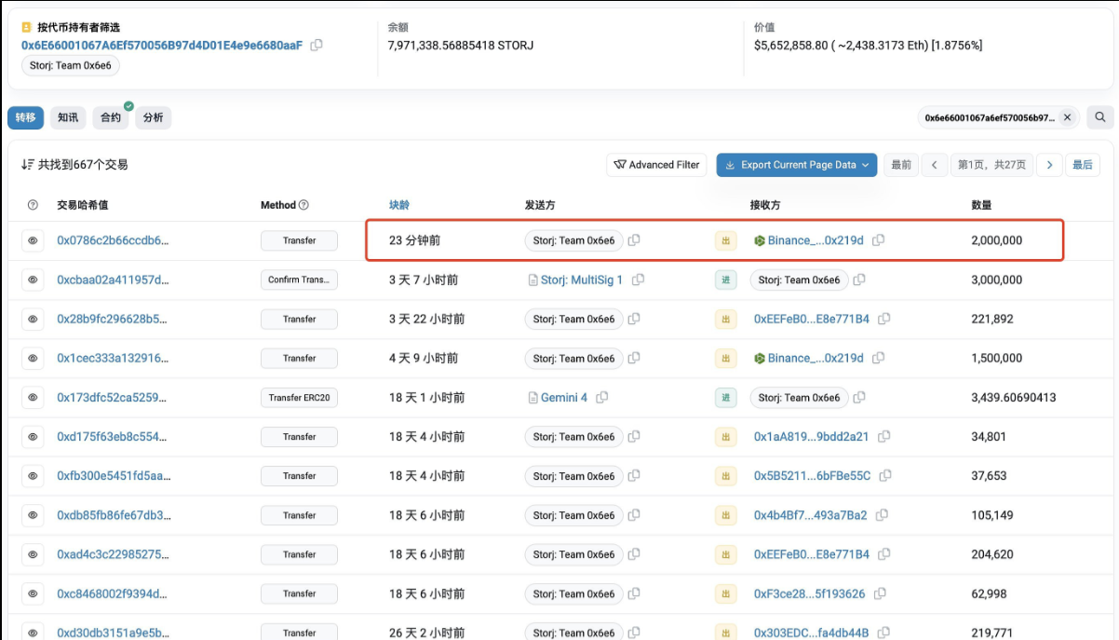Open the Export Current Page Data dropdown
The image size is (1119, 640).
pos(796,165)
